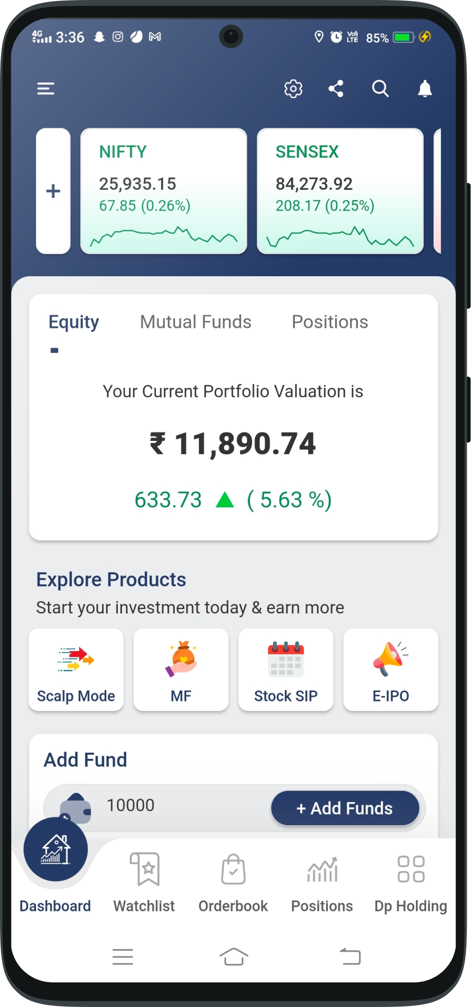
Task: Open Dp Holding in bottom navigation
Action: (411, 882)
